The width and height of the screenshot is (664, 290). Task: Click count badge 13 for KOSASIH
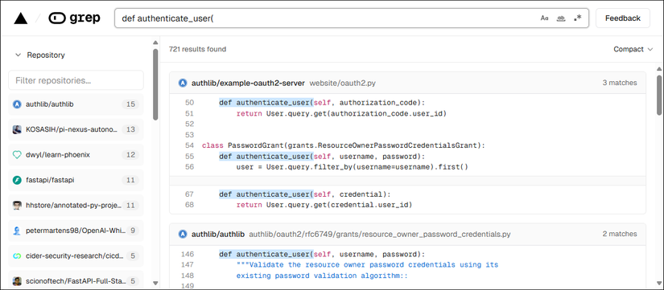(130, 130)
